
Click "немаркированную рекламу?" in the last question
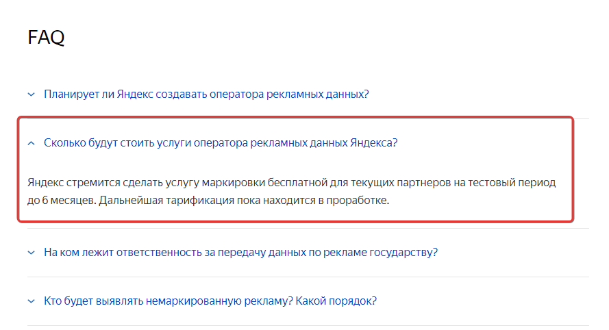[x=219, y=301]
